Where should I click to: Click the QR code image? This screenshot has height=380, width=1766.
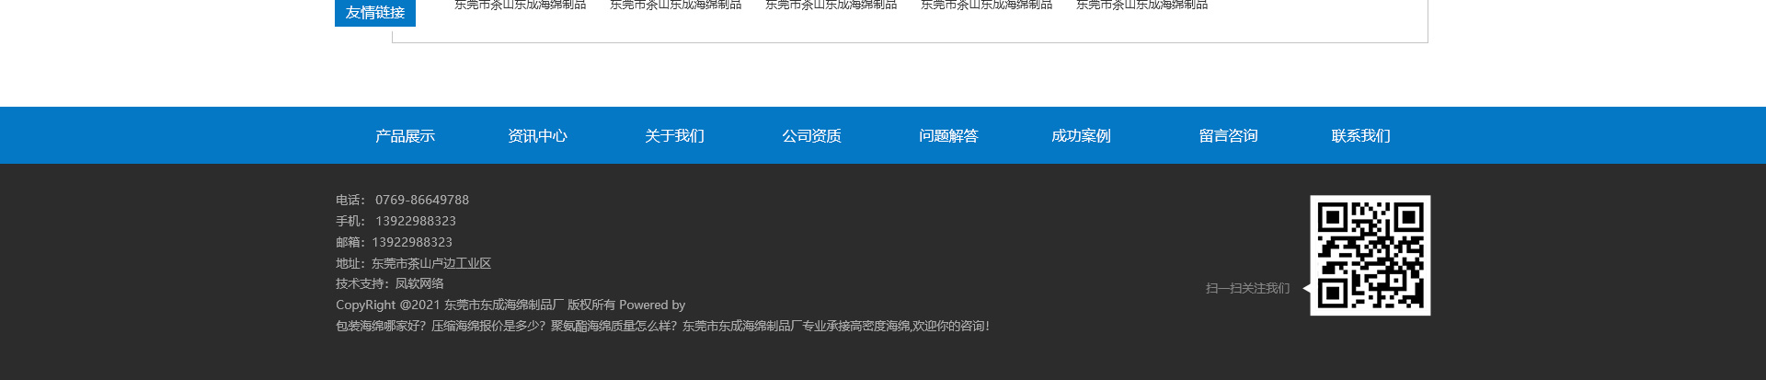tap(1370, 255)
